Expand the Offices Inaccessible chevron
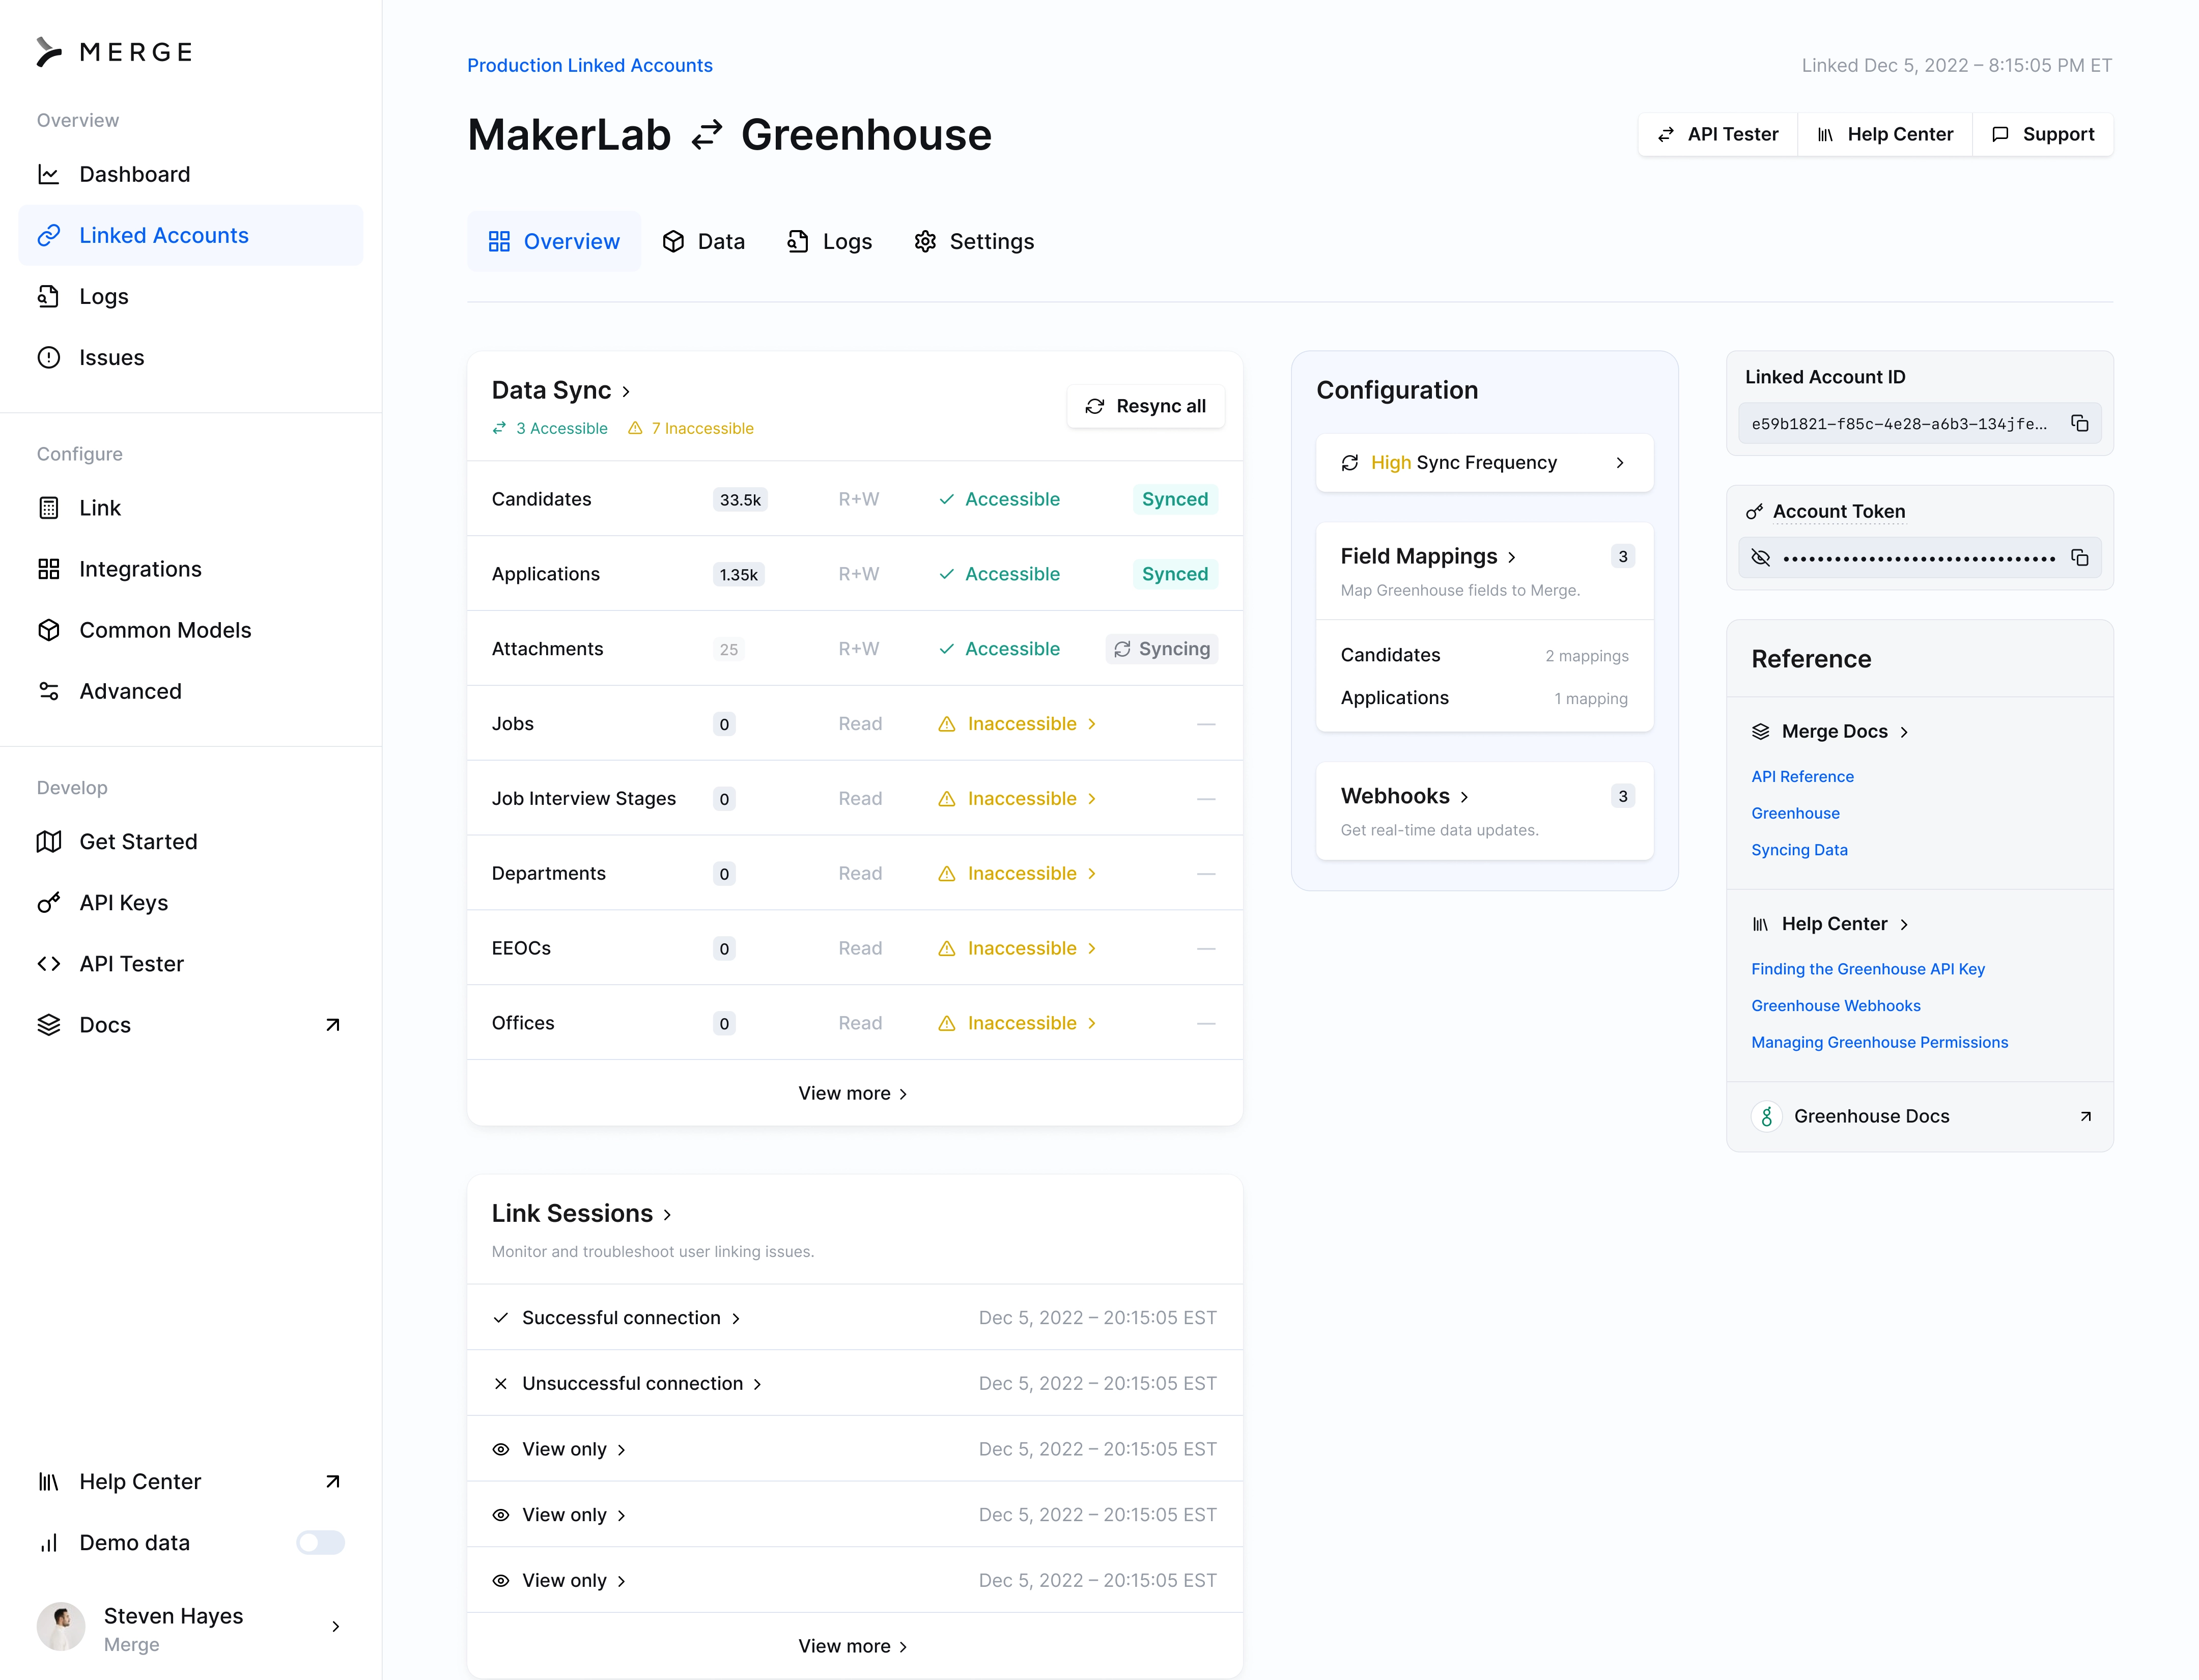Image resolution: width=2199 pixels, height=1680 pixels. [1092, 1023]
